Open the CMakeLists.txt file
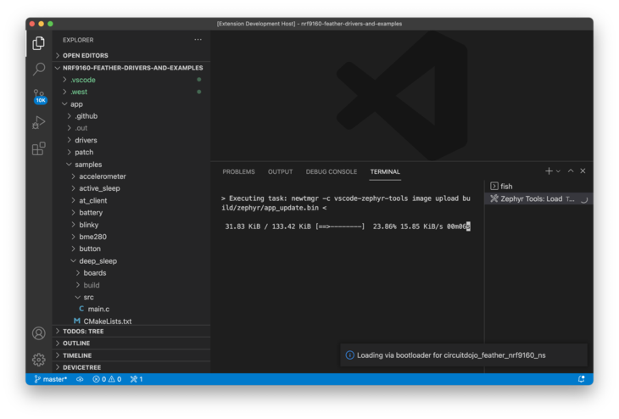 click(131, 321)
